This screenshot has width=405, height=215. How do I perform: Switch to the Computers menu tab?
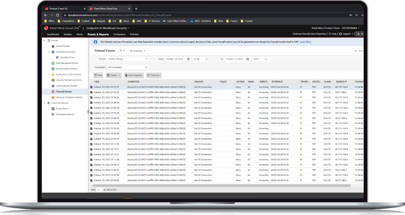pos(119,34)
